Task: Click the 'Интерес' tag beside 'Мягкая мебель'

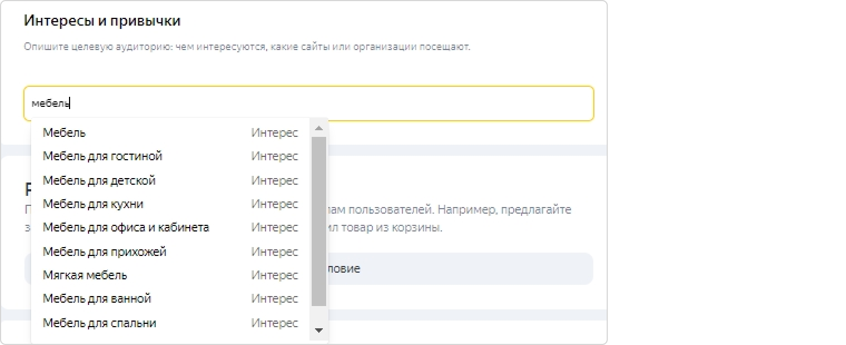Action: click(x=274, y=275)
